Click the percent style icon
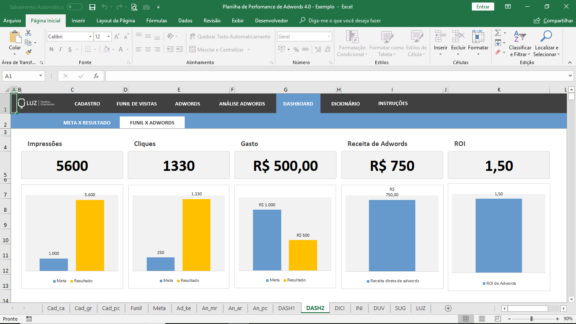The height and width of the screenshot is (324, 576). [296, 49]
